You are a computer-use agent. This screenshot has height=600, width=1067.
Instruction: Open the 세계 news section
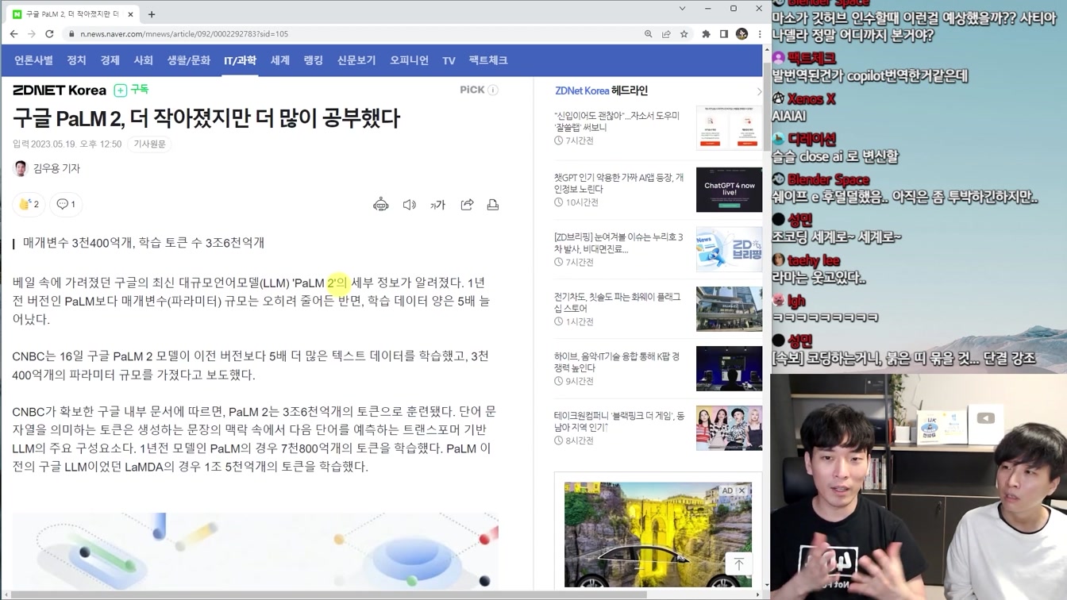[x=279, y=60]
